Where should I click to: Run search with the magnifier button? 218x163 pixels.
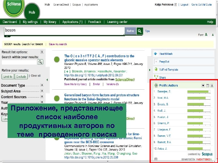coord(140,31)
